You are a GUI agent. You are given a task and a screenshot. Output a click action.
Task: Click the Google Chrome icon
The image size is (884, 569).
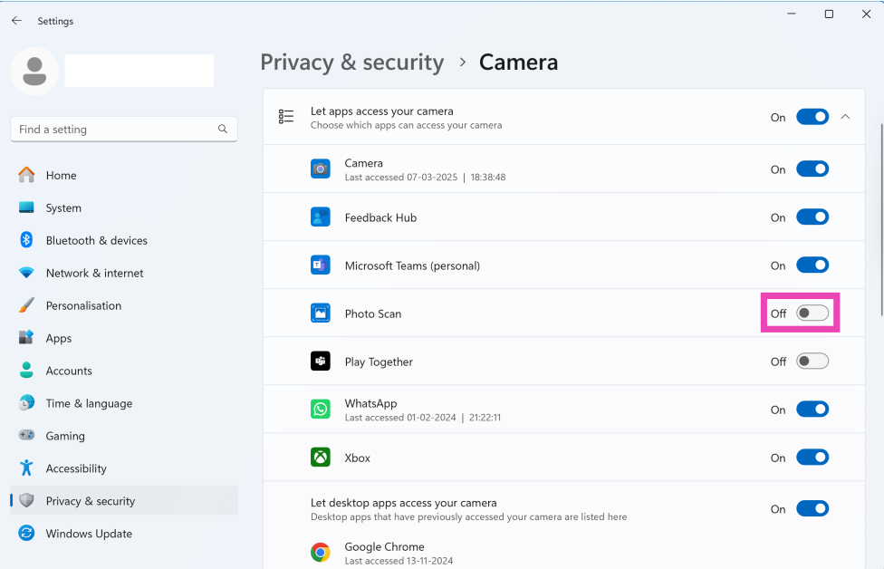tap(321, 553)
